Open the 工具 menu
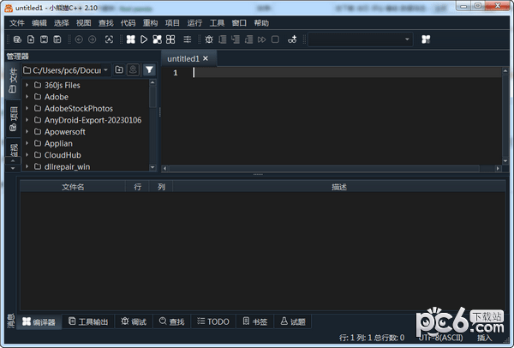The height and width of the screenshot is (348, 514). pyautogui.click(x=217, y=23)
